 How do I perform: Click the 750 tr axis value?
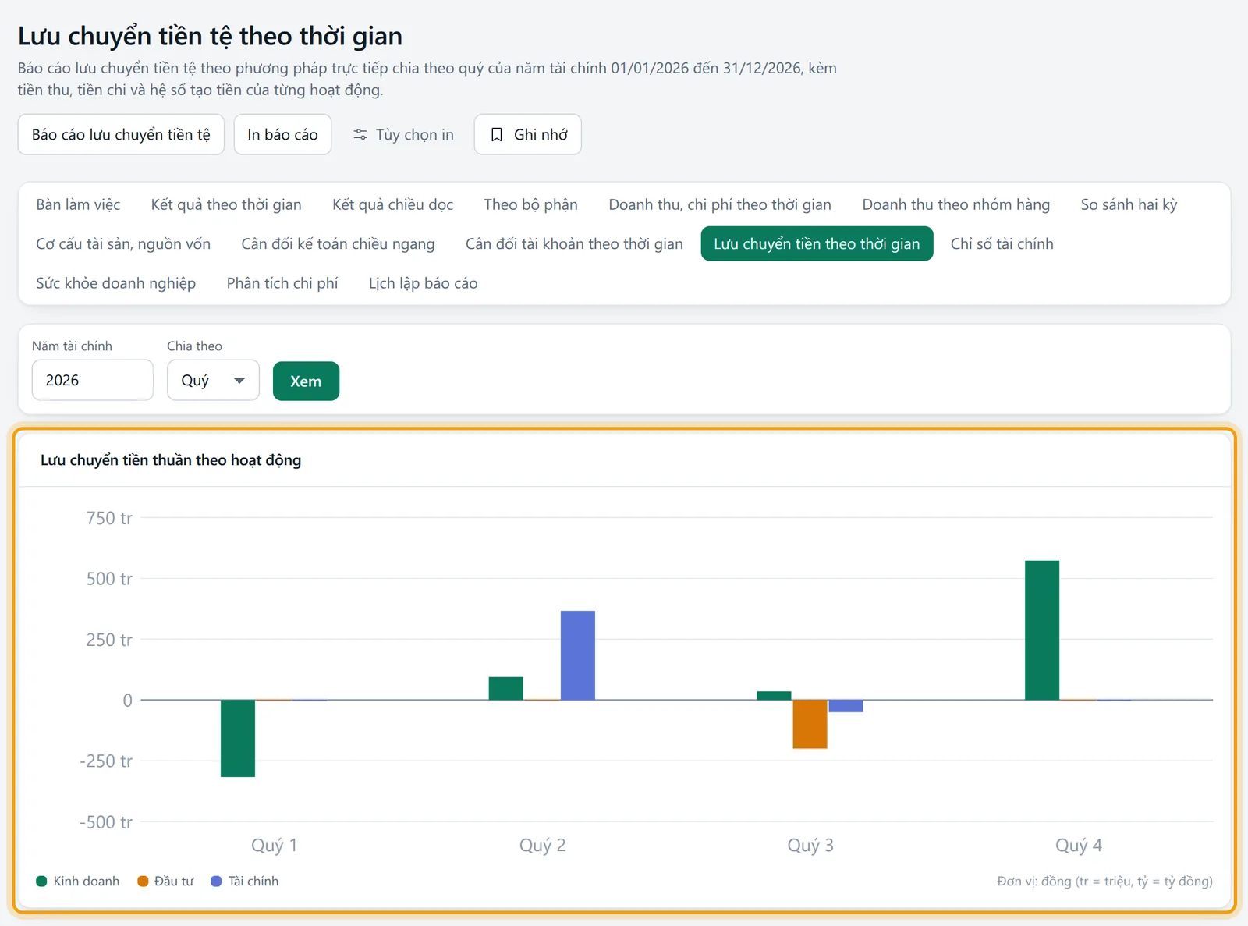click(x=109, y=518)
